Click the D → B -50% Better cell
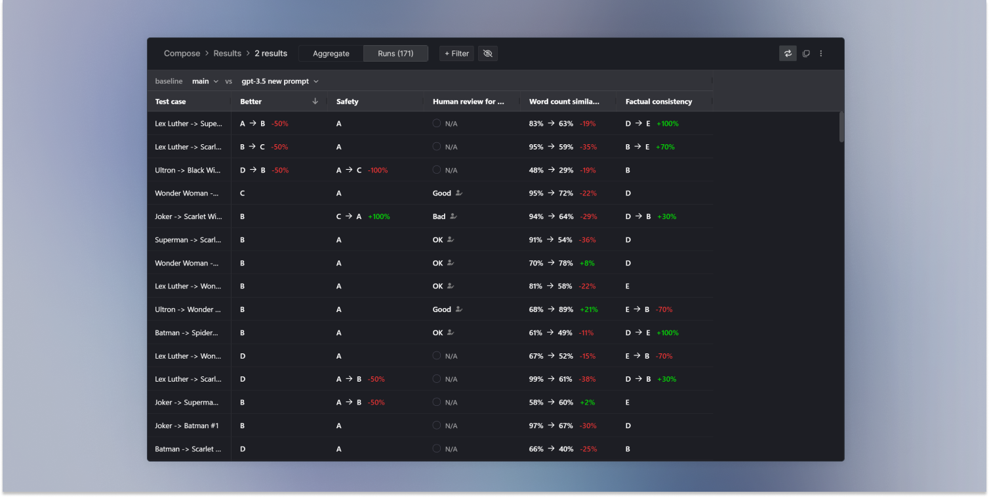 tap(264, 170)
